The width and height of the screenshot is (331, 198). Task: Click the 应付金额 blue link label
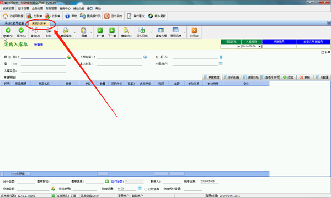(117, 182)
